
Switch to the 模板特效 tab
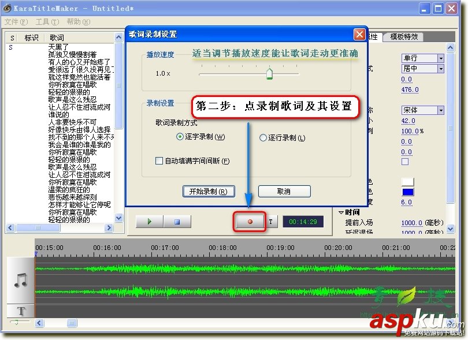404,37
